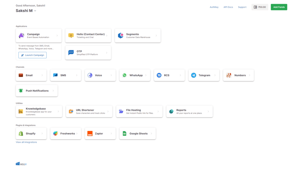Click the Freshworks logo icon
Screen dimensions: 303x170
(x=55, y=133)
